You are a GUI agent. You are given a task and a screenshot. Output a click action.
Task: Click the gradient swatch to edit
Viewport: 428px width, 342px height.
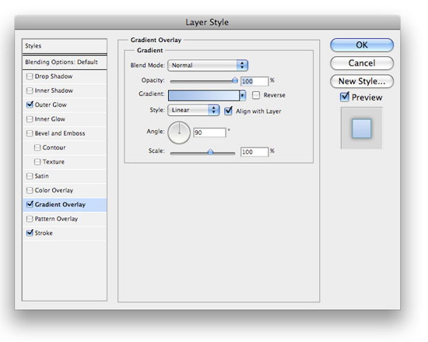pyautogui.click(x=204, y=96)
